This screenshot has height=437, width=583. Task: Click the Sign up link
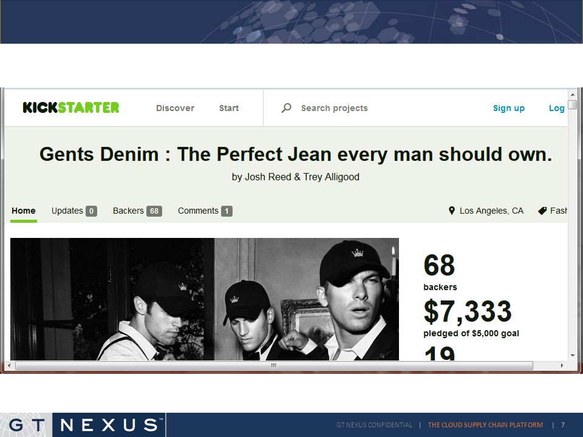[509, 108]
